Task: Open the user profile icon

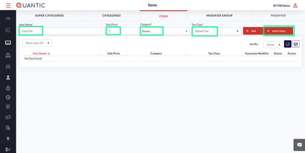Action: point(295,6)
